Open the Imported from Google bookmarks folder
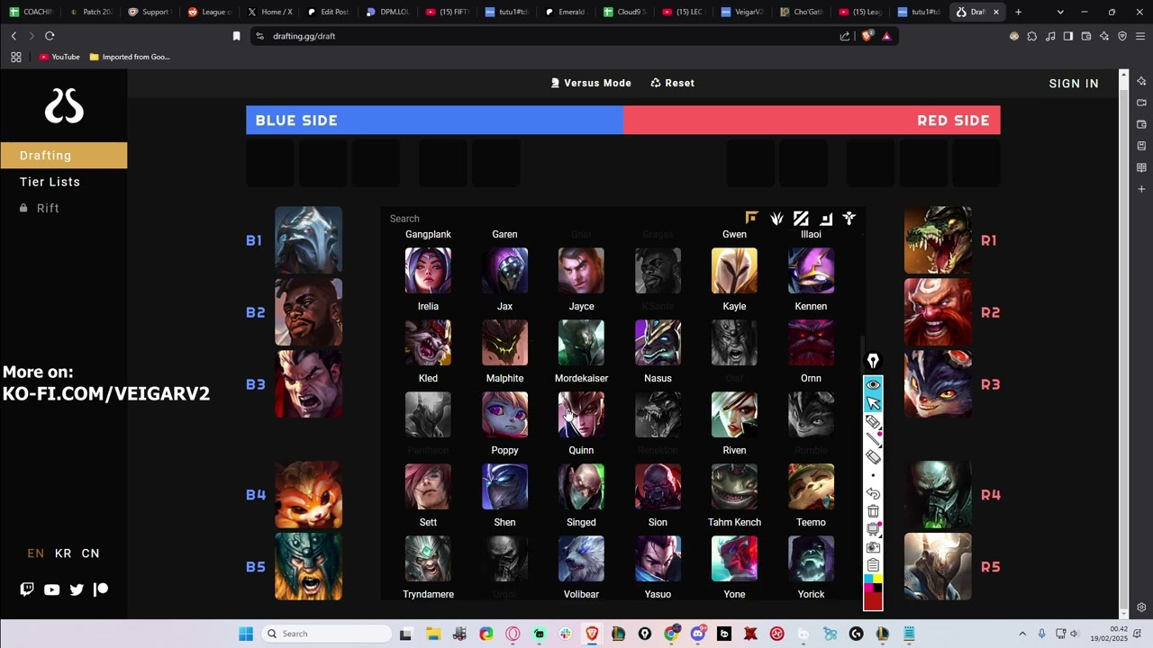 130,57
